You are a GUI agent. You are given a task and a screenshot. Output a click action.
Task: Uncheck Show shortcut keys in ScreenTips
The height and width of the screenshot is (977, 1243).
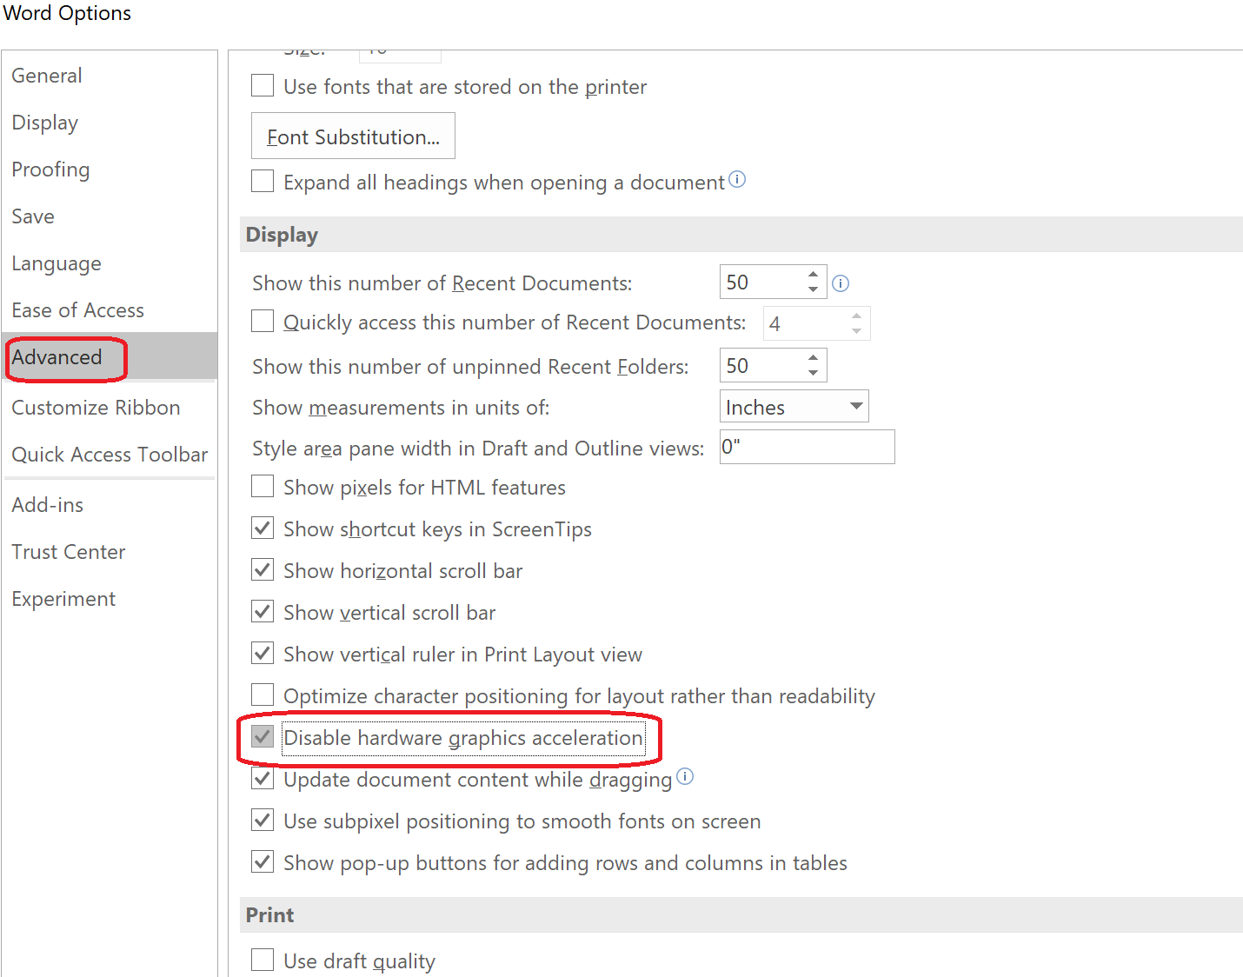pyautogui.click(x=263, y=528)
